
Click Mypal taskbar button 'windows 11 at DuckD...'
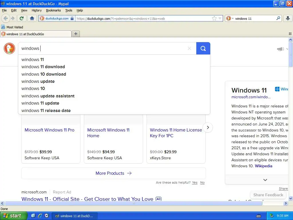(75, 216)
